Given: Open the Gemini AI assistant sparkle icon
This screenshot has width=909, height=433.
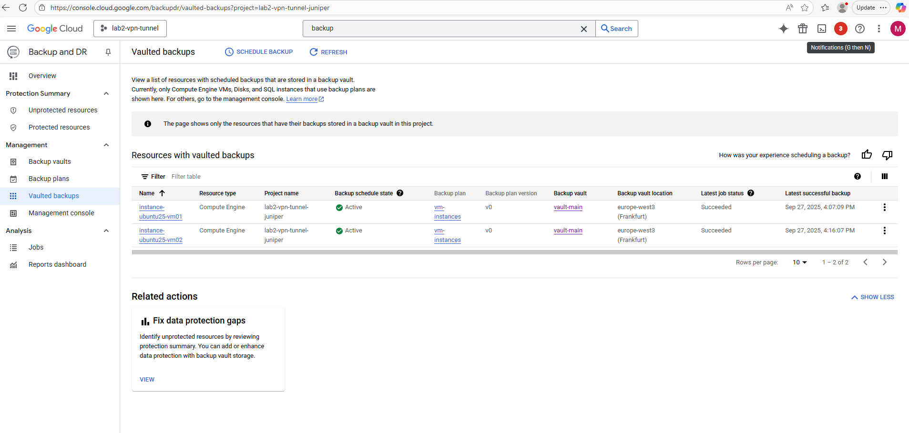Looking at the screenshot, I should pyautogui.click(x=783, y=29).
